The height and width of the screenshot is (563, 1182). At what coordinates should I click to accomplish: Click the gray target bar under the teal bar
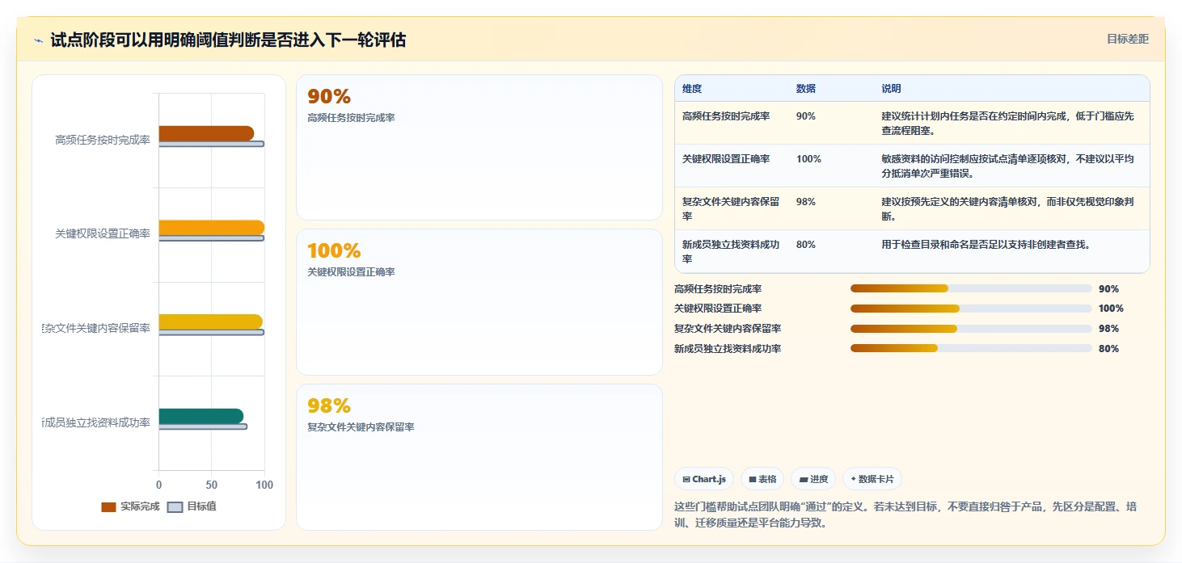[203, 426]
